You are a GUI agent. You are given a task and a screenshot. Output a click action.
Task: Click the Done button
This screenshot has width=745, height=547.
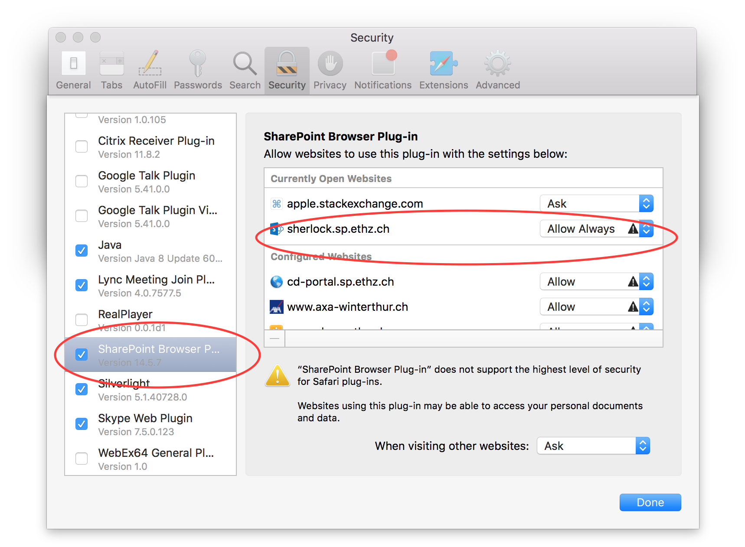click(650, 502)
